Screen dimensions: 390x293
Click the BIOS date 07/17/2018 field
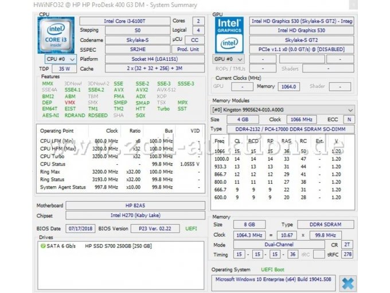point(80,229)
